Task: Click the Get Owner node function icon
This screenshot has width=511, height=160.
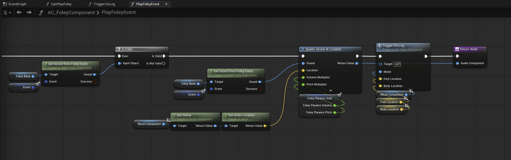Action: click(174, 115)
